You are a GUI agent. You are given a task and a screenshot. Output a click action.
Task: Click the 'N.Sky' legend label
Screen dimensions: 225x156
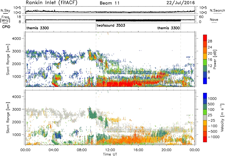click(5, 10)
